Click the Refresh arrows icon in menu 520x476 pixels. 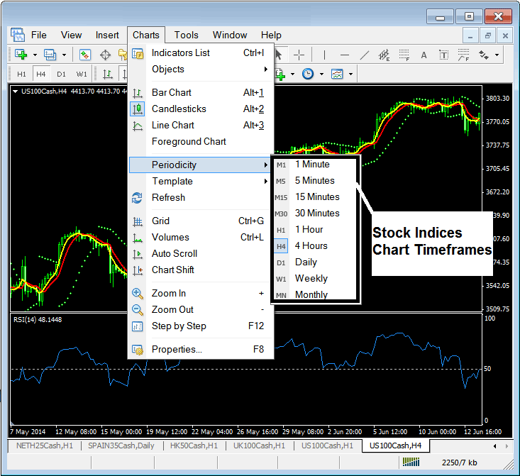(x=137, y=198)
